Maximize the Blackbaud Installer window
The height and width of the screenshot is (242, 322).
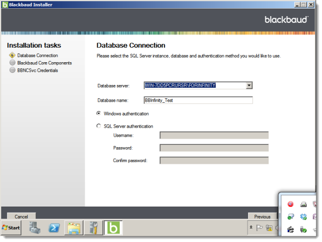tap(304, 4)
